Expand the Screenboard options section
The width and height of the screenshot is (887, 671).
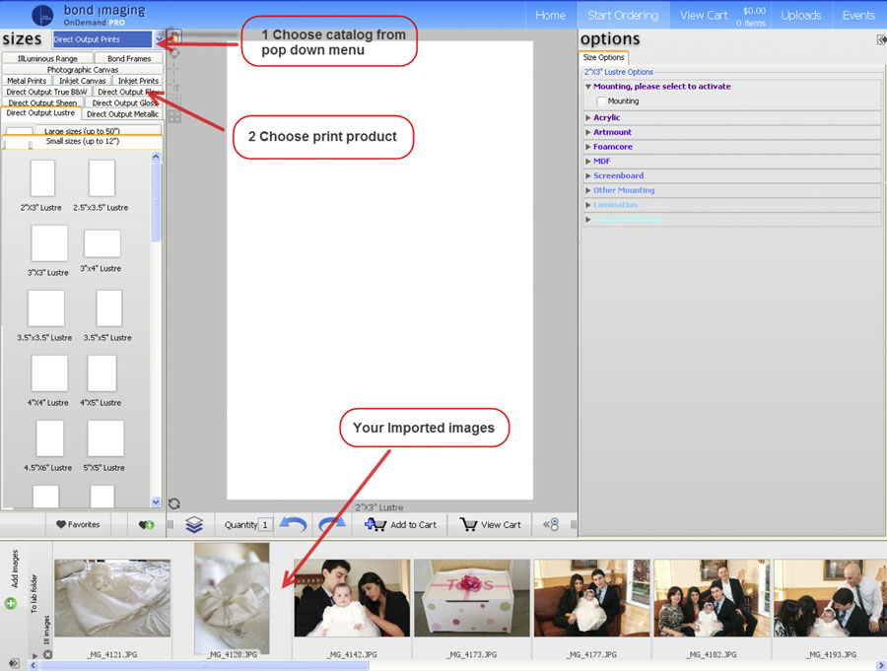tap(618, 175)
